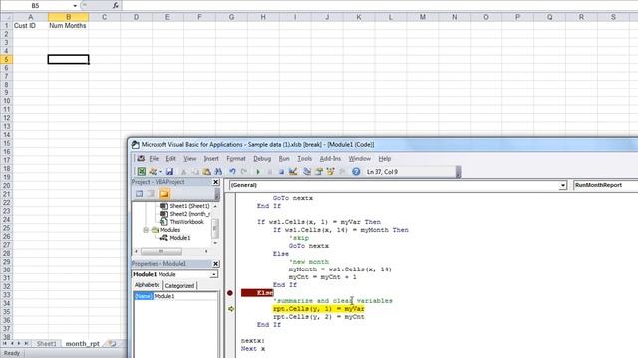Click the Insert Function fx button in Excel
The height and width of the screenshot is (358, 638).
(116, 5)
